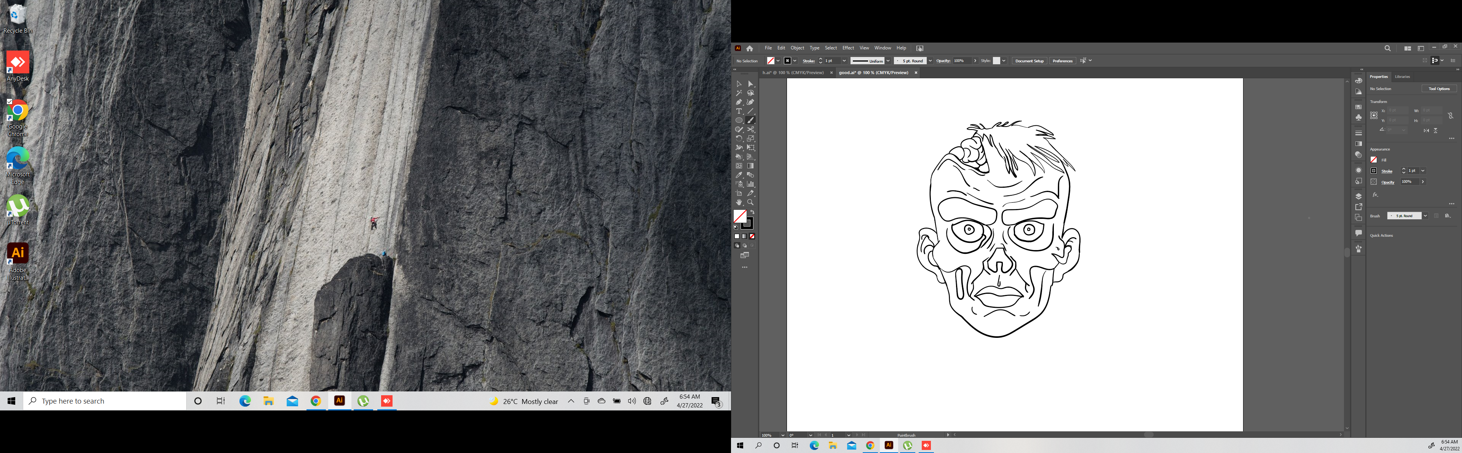This screenshot has width=1462, height=453.
Task: Select the Zoom tool in toolbar
Action: coord(750,202)
